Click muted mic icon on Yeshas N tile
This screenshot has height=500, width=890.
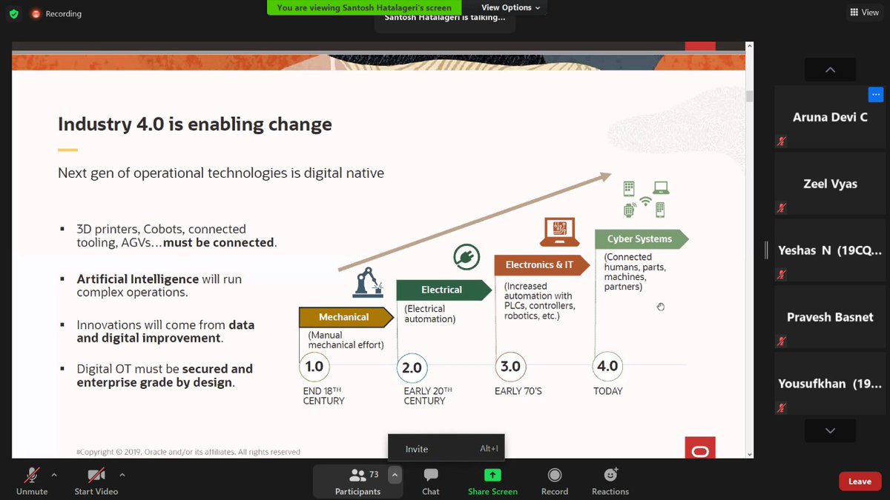782,274
